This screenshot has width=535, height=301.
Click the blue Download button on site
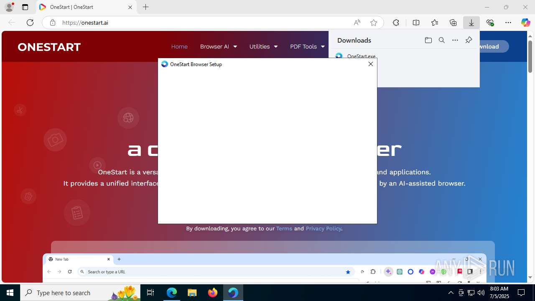coord(494,46)
